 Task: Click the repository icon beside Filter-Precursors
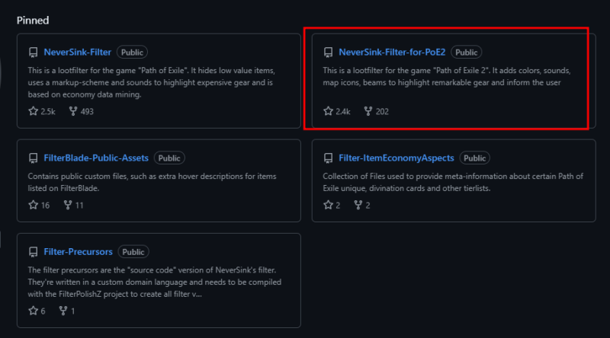[34, 252]
